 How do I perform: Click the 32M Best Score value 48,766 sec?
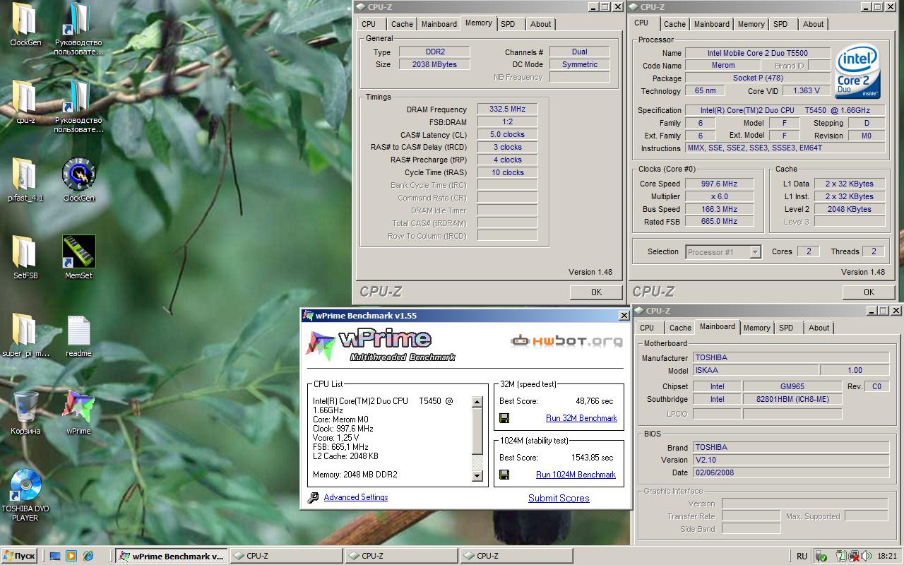coord(595,401)
